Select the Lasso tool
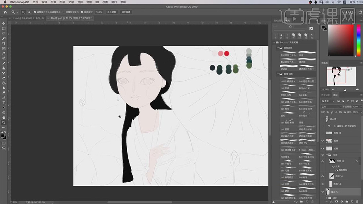Image resolution: width=363 pixels, height=204 pixels. click(x=4, y=34)
